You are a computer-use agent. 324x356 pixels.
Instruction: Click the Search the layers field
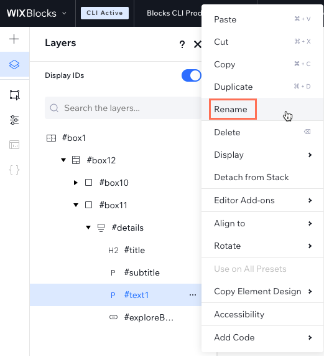click(123, 108)
